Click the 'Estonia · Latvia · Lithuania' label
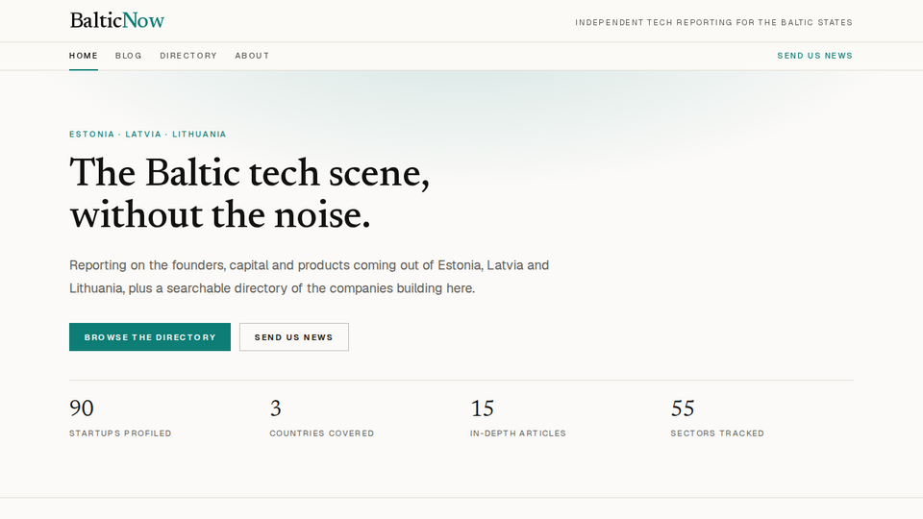 (148, 135)
